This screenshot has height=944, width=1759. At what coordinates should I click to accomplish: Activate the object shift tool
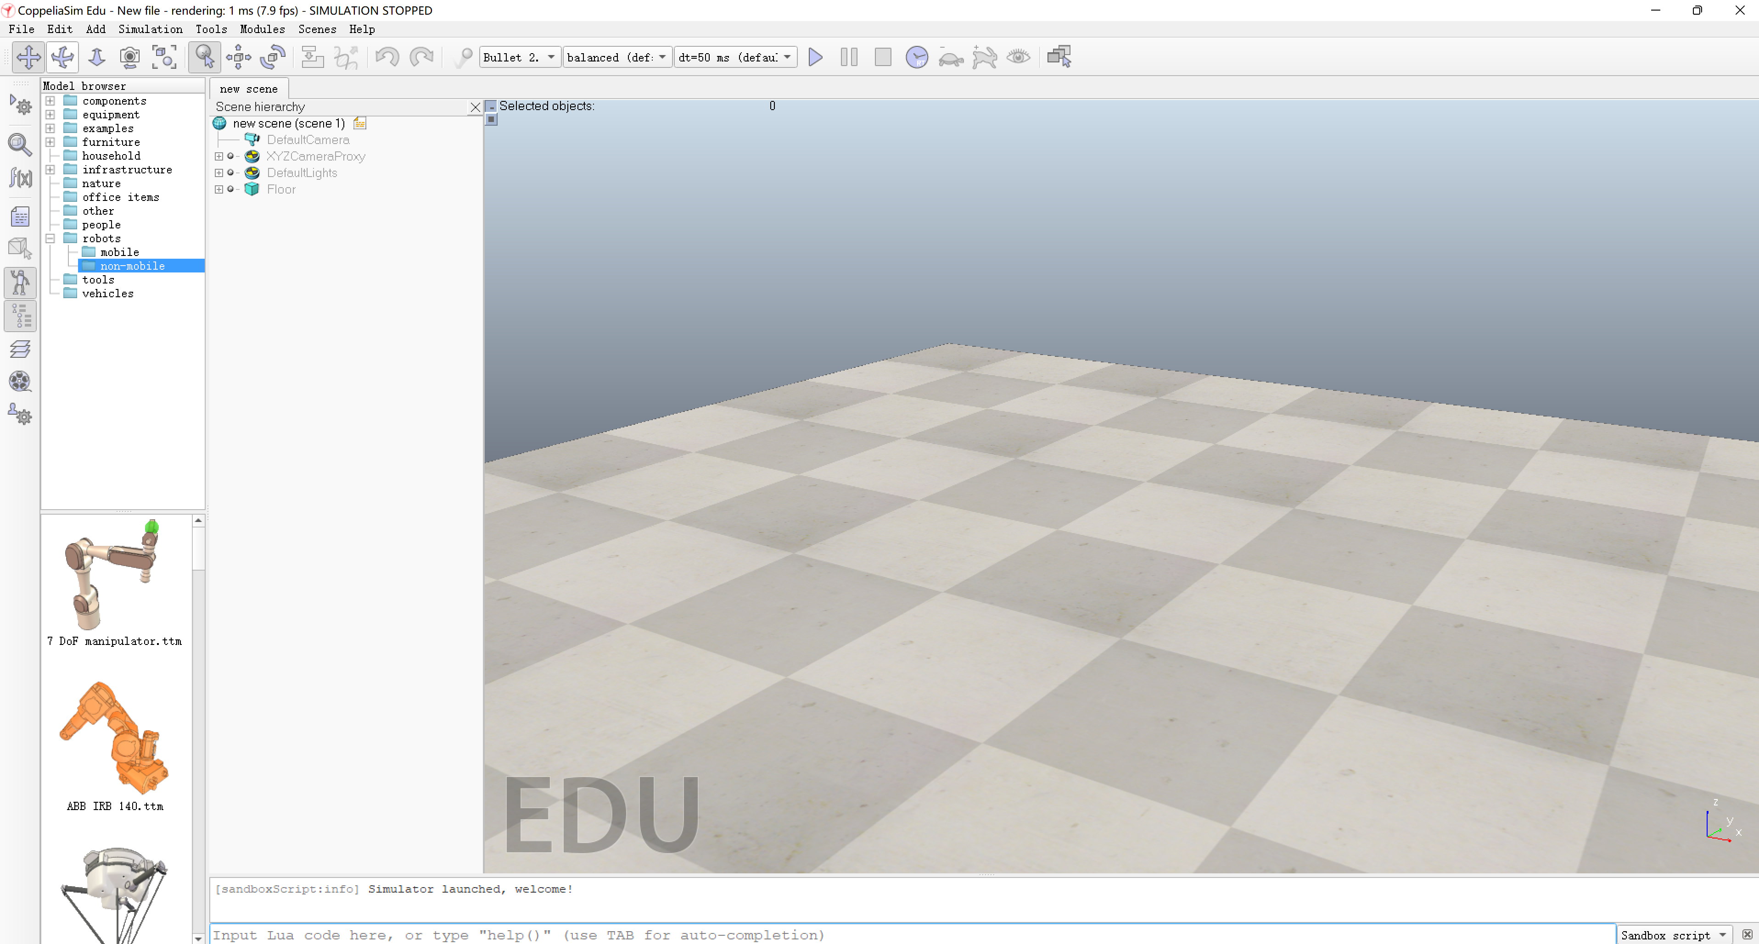[x=238, y=57]
